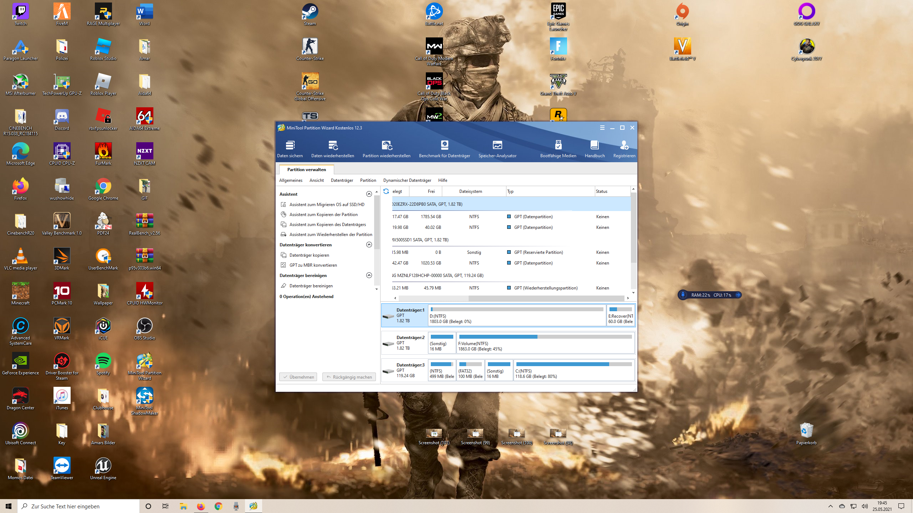
Task: Collapse Datenträger bereinigen section
Action: tap(369, 275)
